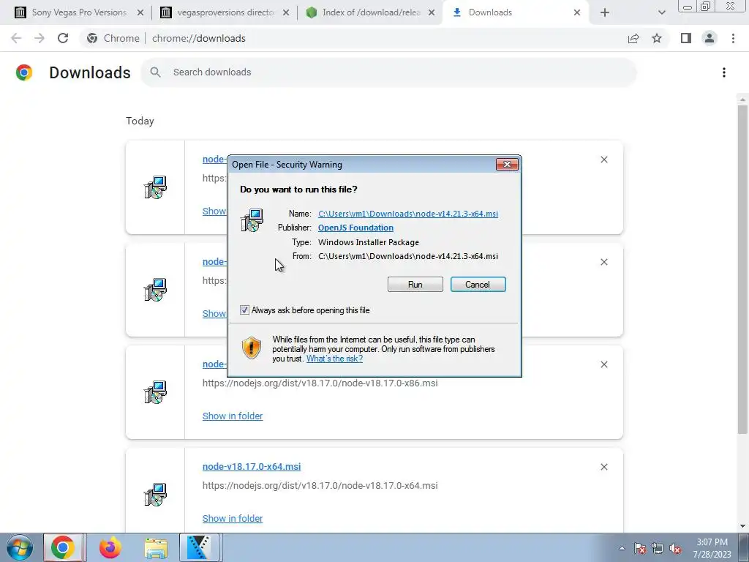The height and width of the screenshot is (562, 749).
Task: Click the Chrome logo on Downloads page
Action: point(24,72)
